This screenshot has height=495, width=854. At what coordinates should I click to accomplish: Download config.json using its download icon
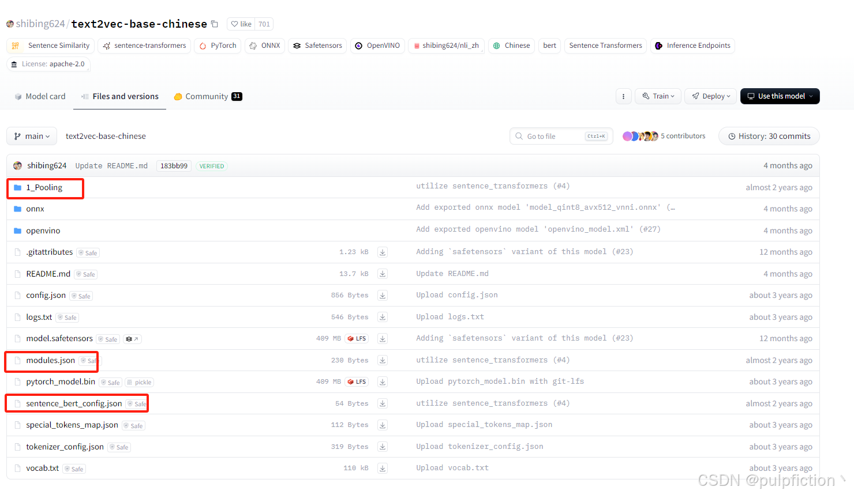coord(383,296)
